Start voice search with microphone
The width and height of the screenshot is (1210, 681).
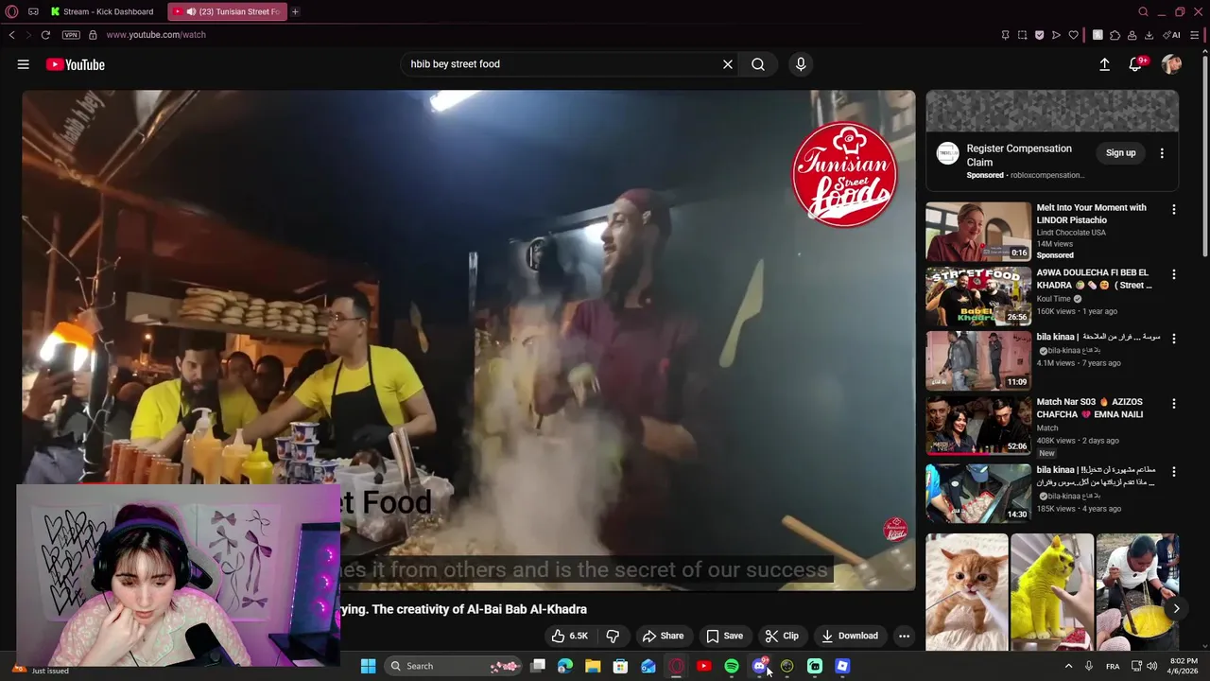coord(801,64)
